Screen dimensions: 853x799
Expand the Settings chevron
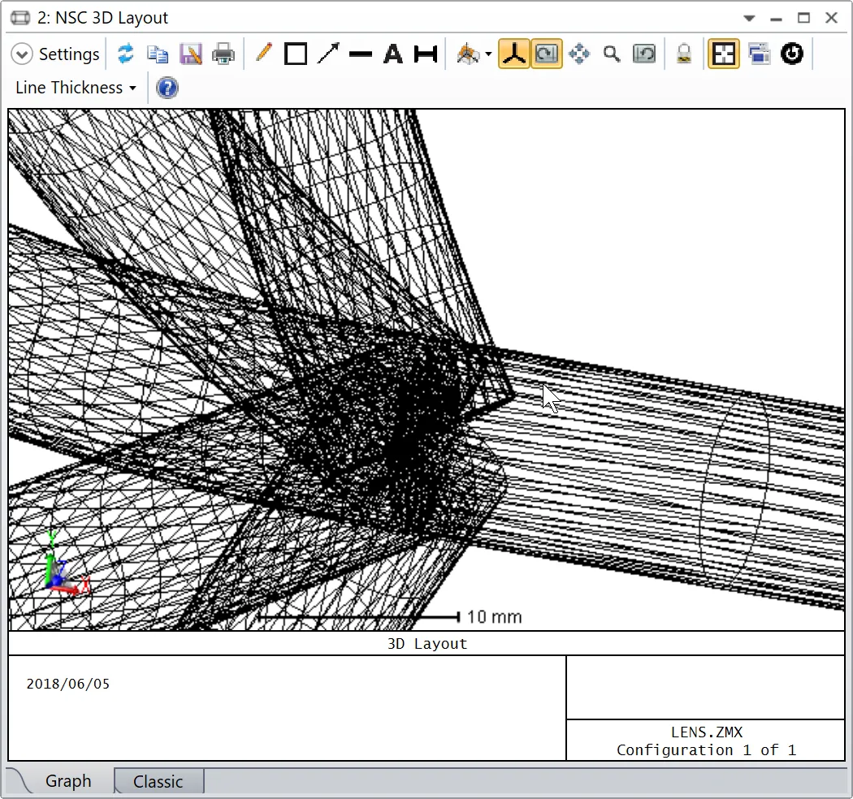click(x=22, y=54)
